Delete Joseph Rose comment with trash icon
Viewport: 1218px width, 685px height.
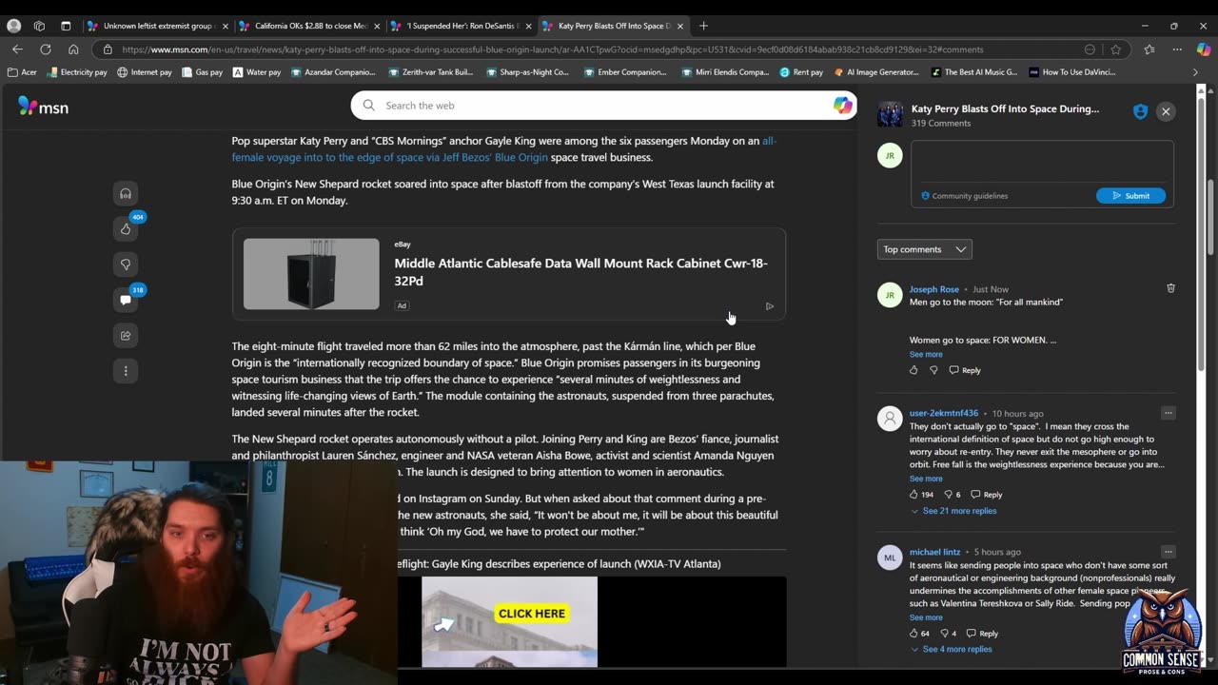point(1170,288)
